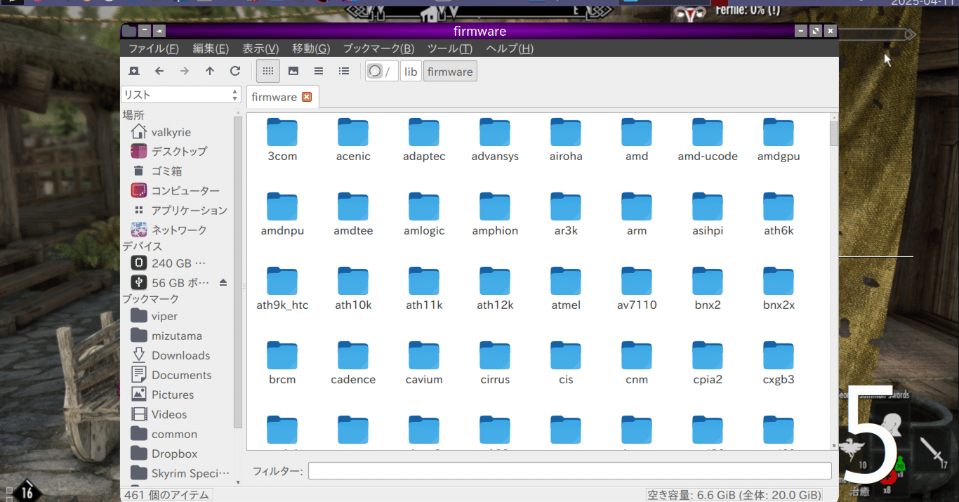Expand the 表示(V) menu
959x502 pixels.
point(260,48)
